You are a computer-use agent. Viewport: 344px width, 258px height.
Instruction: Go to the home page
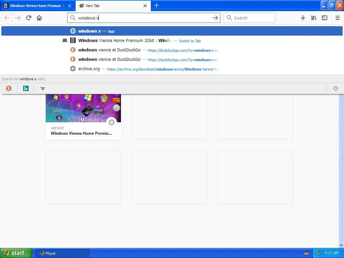39,18
